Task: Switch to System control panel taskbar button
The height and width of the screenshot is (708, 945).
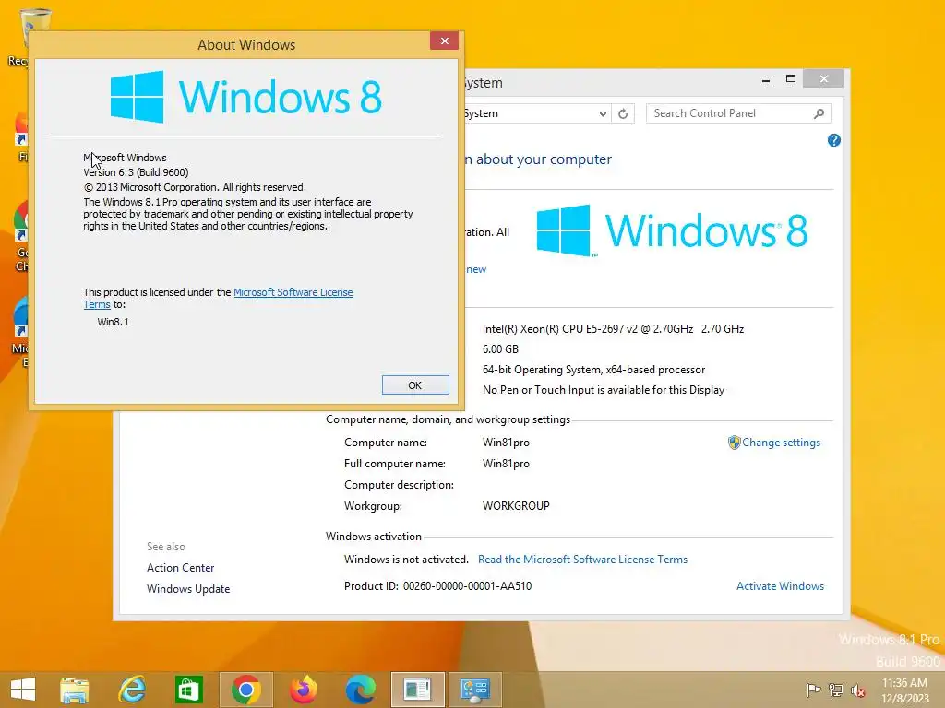Action: (475, 690)
